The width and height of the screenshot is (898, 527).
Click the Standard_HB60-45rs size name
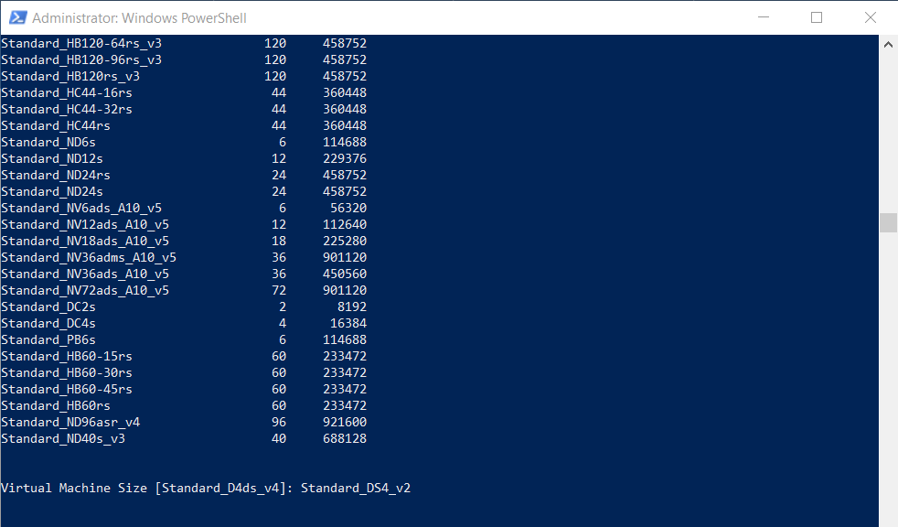(67, 390)
